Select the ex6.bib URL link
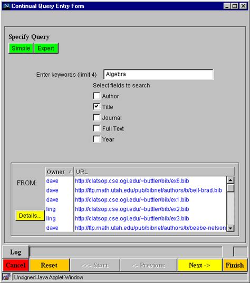250x283 pixels. tap(132, 181)
